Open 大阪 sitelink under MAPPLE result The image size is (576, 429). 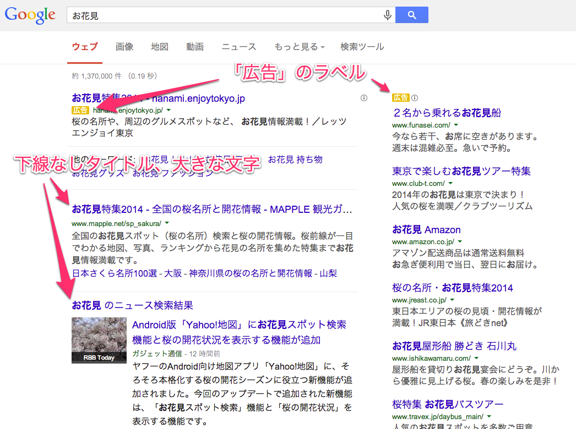click(173, 273)
